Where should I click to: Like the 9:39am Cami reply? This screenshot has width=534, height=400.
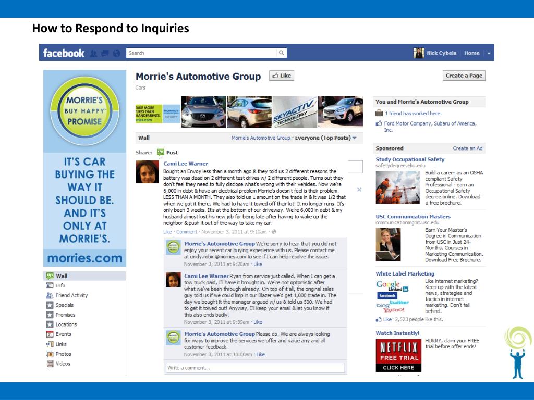click(x=258, y=322)
